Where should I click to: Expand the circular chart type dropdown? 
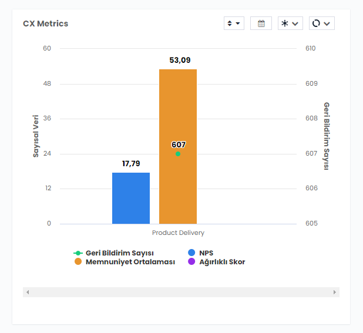321,23
